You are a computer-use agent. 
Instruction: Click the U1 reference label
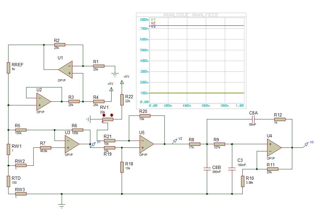(x=60, y=58)
